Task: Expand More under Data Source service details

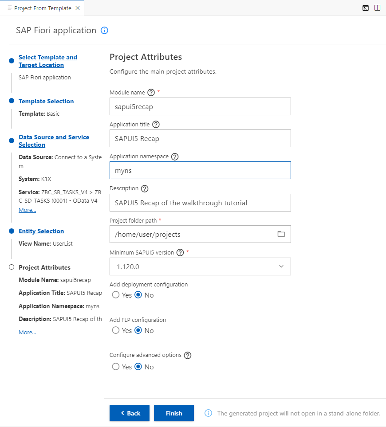Action: 27,210
